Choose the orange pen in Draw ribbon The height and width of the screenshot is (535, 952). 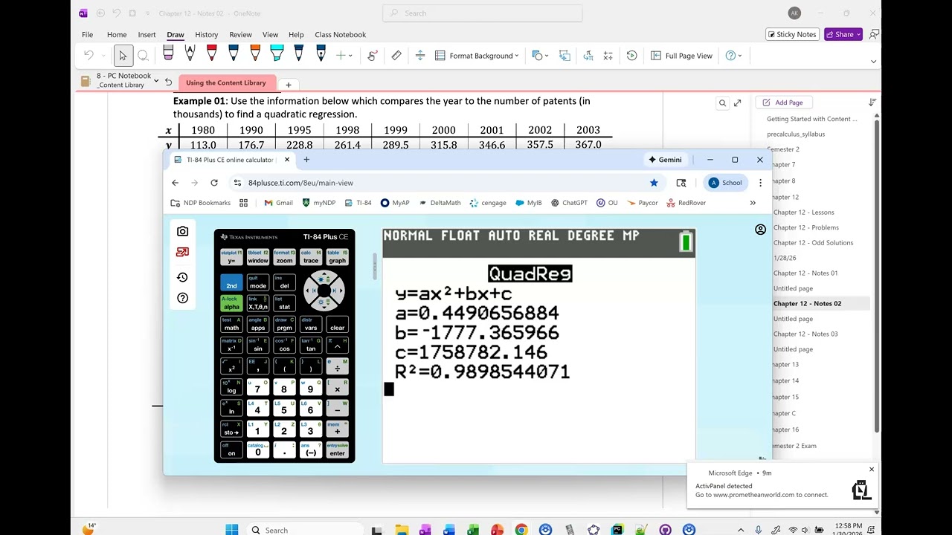[255, 54]
